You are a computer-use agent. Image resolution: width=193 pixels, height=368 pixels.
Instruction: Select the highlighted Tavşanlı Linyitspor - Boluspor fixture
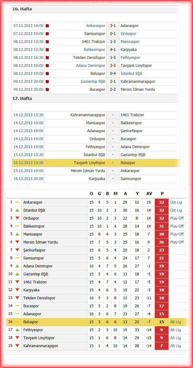[95, 163]
